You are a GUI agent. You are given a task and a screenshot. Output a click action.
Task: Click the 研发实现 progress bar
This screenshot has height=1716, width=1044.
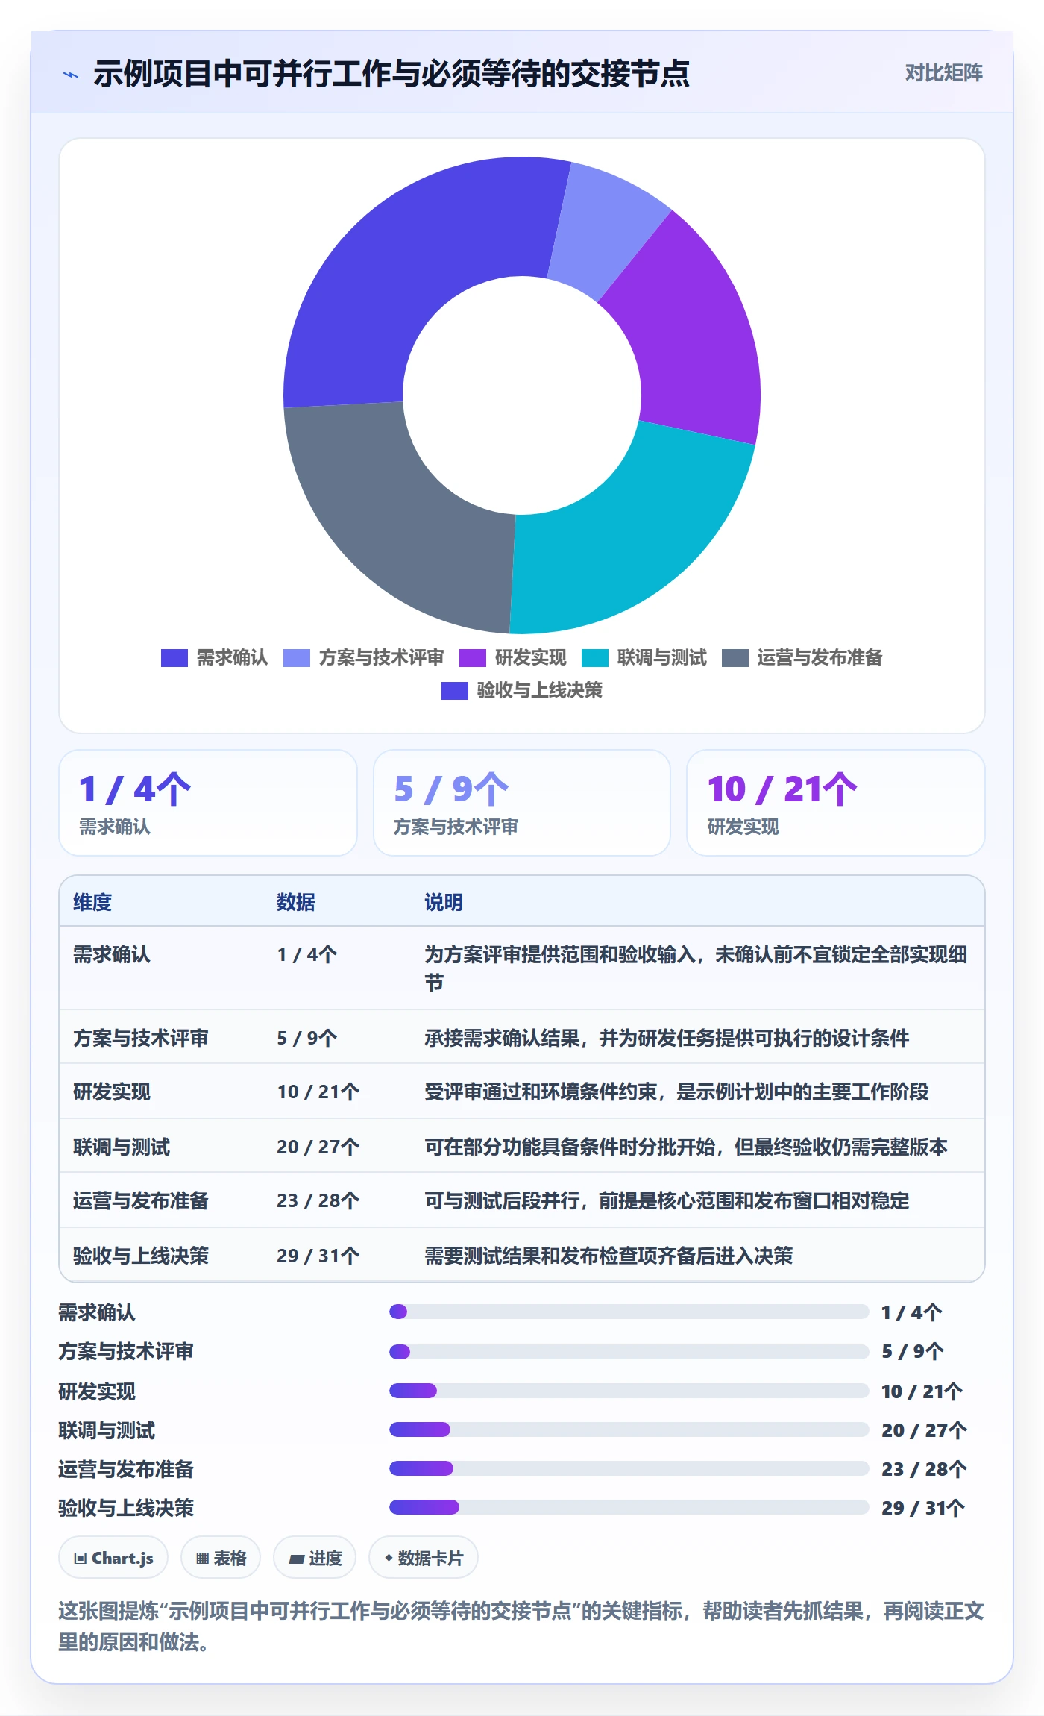tap(629, 1391)
